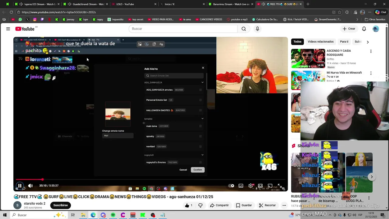This screenshot has width=389, height=219.
Task: Click the search magnifier button
Action: [x=244, y=29]
